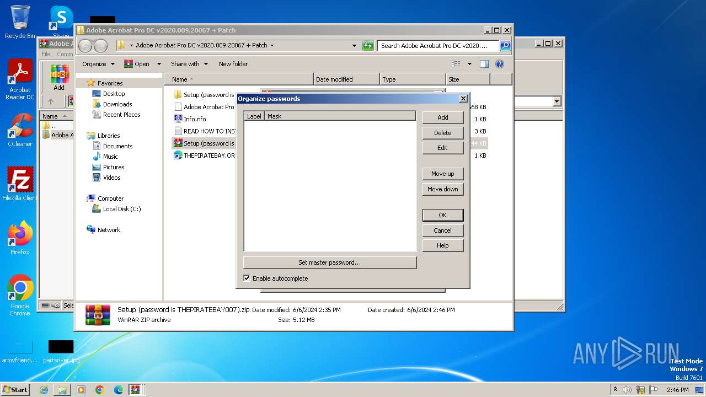
Task: Open Documents library
Action: [x=117, y=146]
